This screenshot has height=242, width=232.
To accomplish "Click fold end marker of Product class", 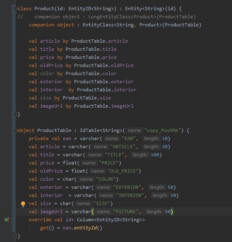I will pyautogui.click(x=15, y=115).
